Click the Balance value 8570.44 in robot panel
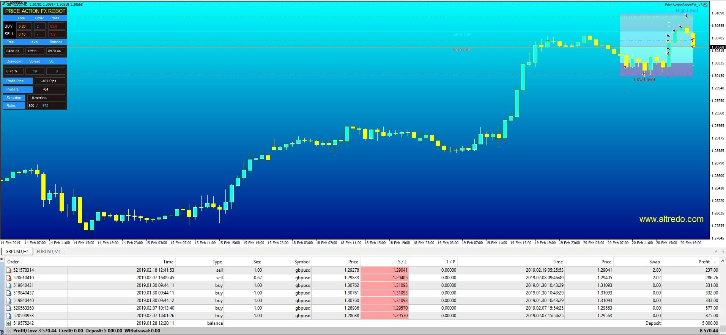 pyautogui.click(x=55, y=51)
